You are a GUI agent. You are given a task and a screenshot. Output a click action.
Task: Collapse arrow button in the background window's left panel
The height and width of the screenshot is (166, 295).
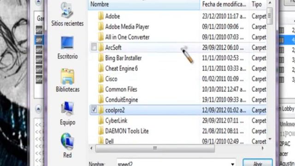(38, 109)
